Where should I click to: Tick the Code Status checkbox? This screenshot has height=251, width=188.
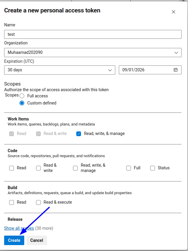[x=153, y=168]
